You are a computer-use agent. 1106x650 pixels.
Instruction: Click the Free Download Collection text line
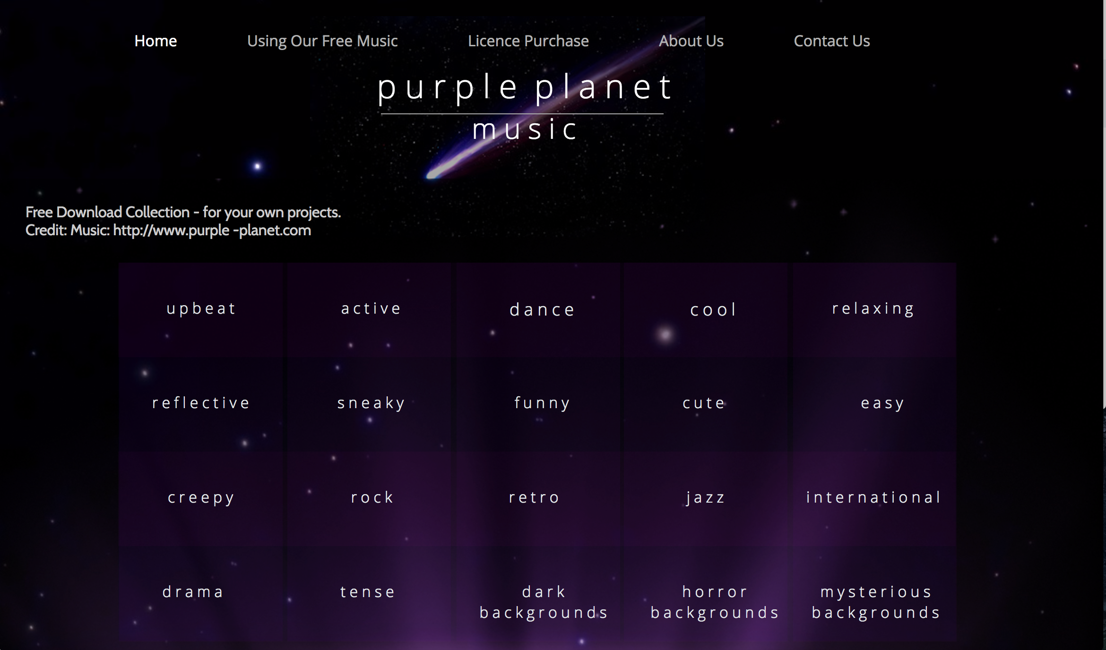pos(183,213)
